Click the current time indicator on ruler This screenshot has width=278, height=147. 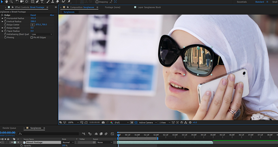coord(118,135)
